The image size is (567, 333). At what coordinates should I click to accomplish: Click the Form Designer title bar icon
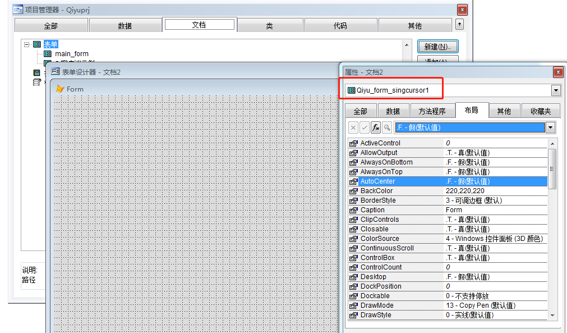coord(56,72)
